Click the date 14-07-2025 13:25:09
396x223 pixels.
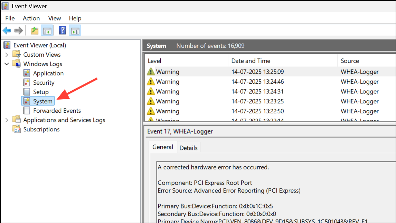pos(257,72)
